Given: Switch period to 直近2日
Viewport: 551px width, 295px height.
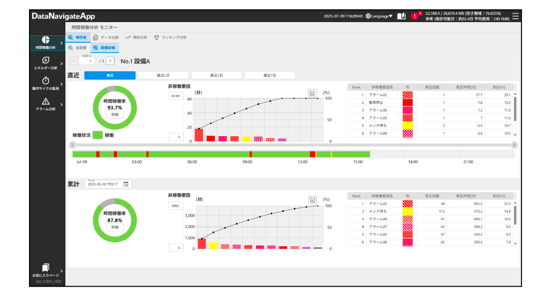Looking at the screenshot, I should 163,75.
